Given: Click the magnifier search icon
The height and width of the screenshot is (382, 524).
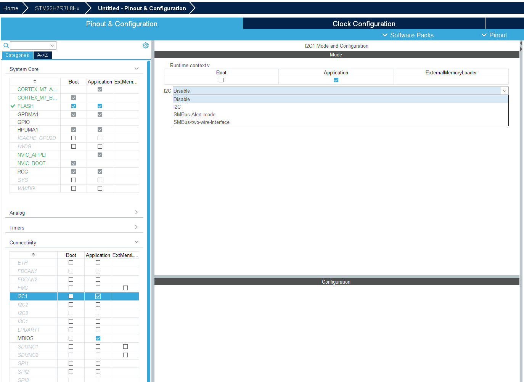Looking at the screenshot, I should [6, 45].
